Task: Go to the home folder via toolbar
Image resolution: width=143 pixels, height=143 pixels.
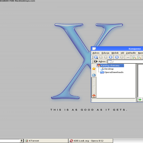Action: [110, 57]
